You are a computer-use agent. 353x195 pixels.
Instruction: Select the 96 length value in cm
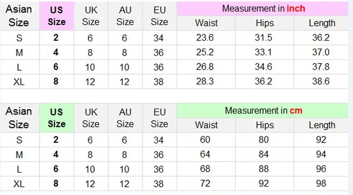point(321,169)
